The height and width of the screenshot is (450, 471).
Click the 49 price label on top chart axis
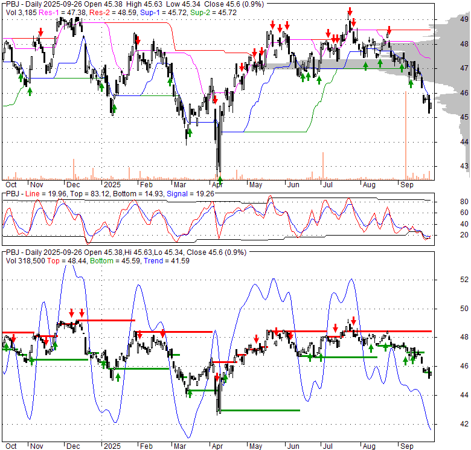(x=464, y=19)
